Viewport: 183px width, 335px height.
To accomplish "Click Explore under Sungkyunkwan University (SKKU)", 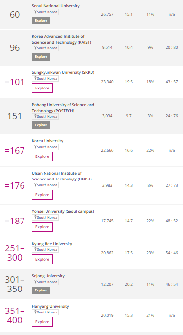I will click(43, 88).
